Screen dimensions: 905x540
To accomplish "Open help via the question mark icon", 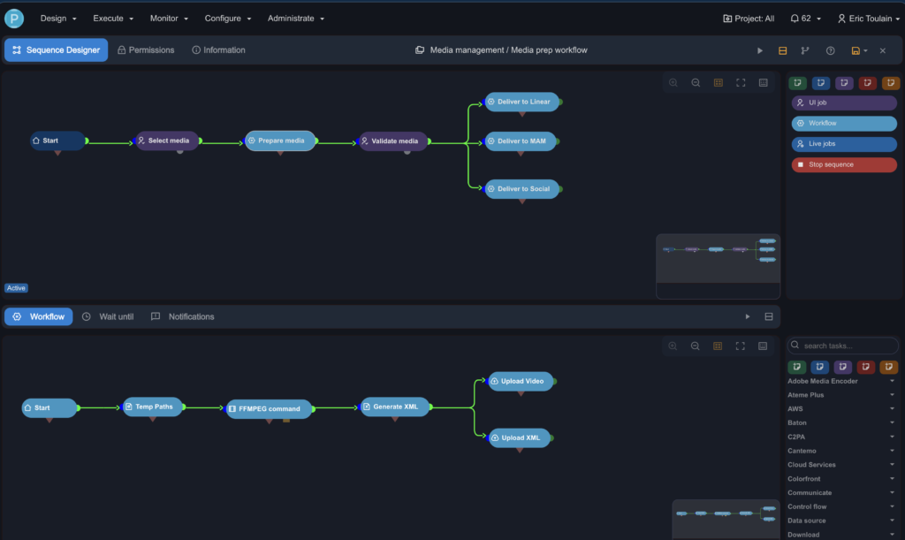I will click(830, 50).
